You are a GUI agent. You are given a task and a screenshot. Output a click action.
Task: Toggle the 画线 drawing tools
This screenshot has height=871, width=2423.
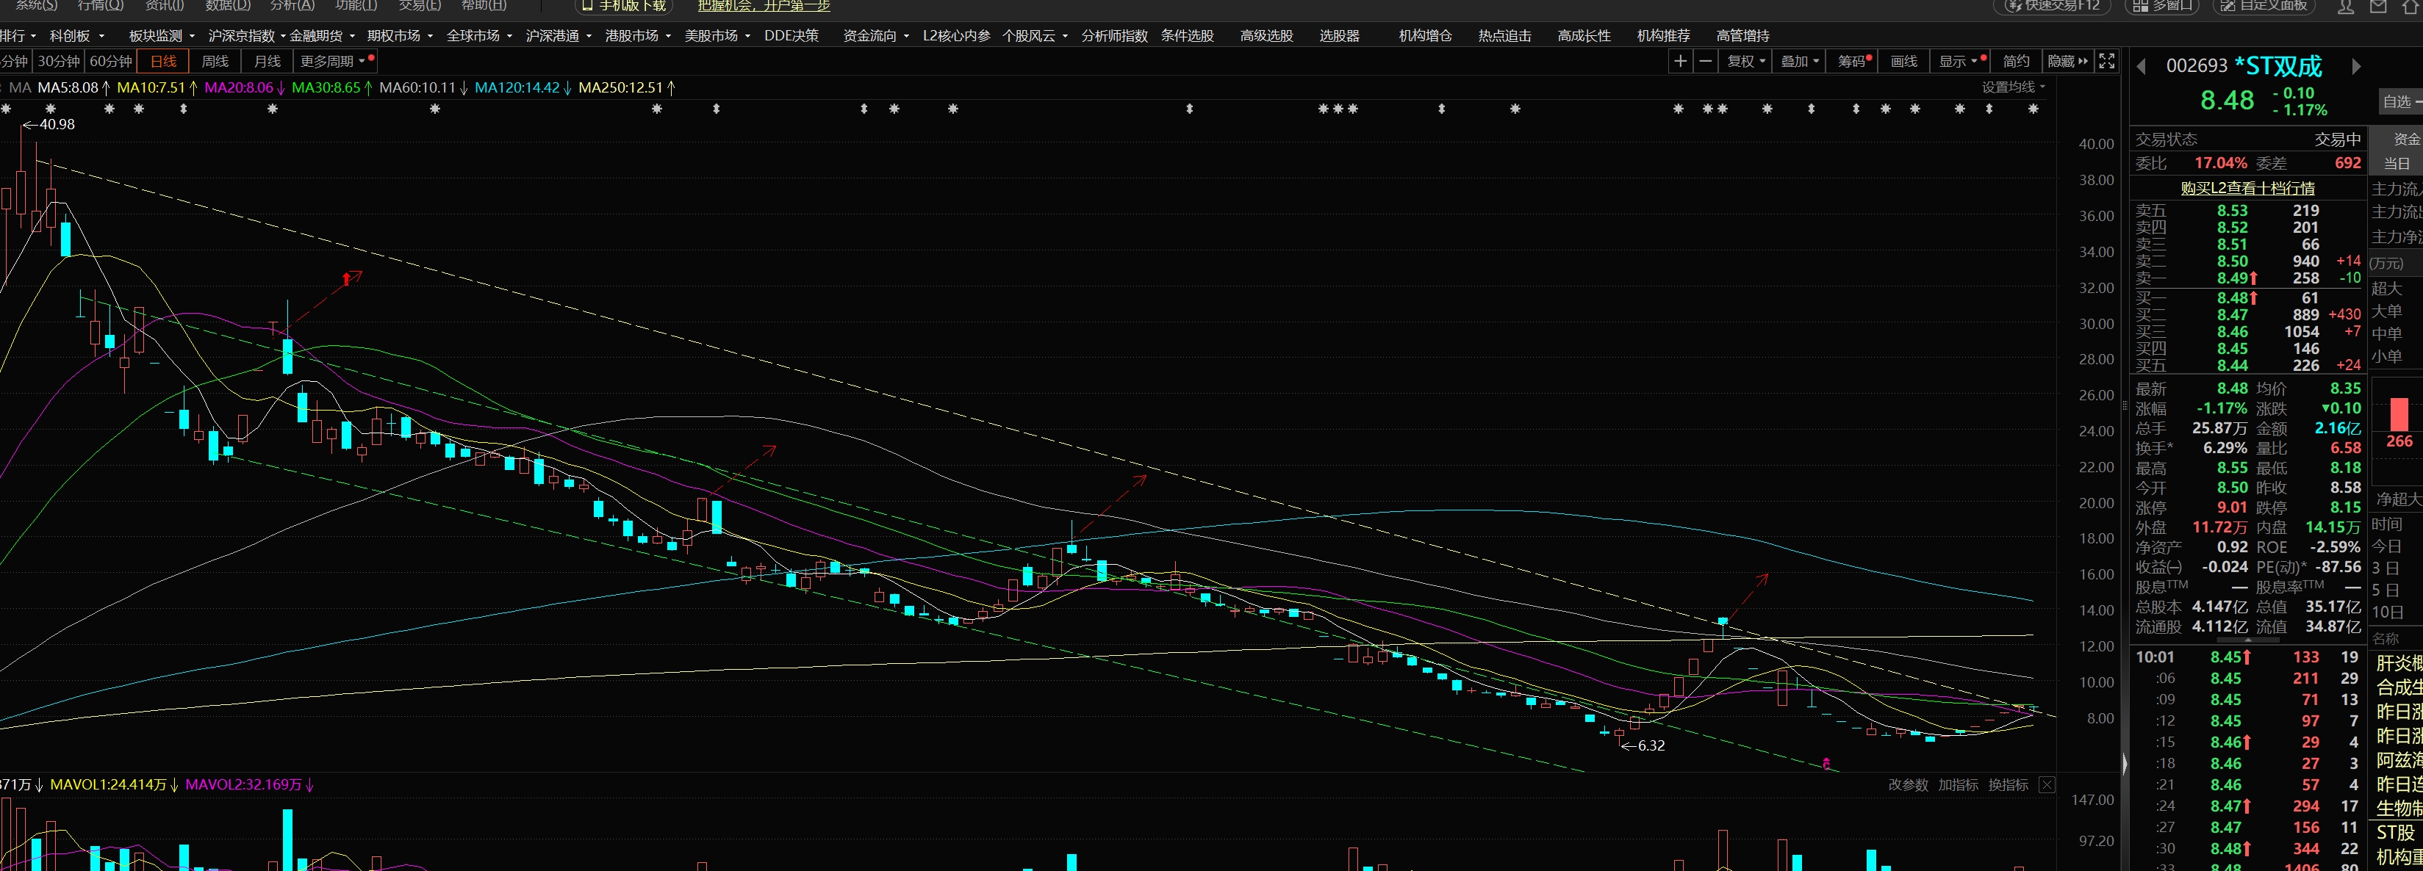coord(1903,61)
